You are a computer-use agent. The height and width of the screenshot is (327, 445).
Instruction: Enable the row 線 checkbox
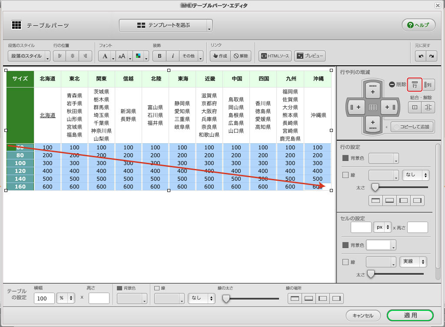pos(345,175)
